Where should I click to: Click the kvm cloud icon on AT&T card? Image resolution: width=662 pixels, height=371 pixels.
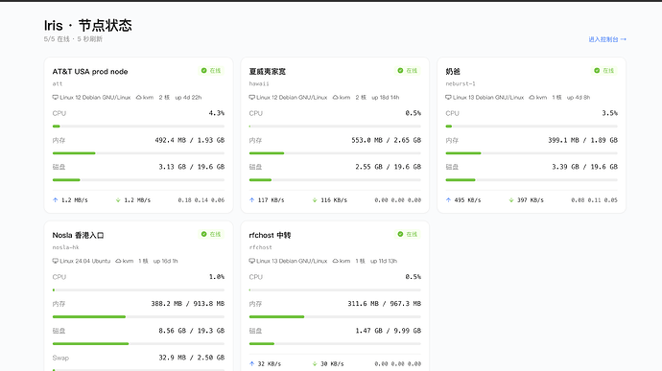[x=138, y=98]
